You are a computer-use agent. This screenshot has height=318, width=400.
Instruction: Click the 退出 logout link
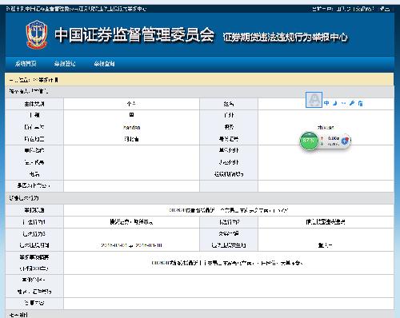point(385,9)
